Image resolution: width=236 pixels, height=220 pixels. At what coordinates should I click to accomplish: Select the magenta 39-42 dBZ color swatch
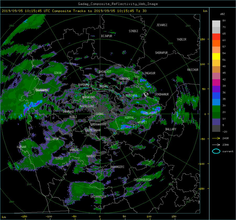[x=216, y=83]
